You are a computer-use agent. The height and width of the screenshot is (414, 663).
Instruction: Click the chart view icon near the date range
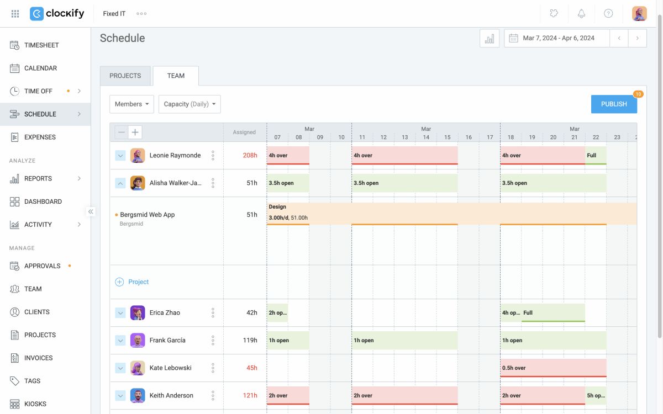point(489,38)
